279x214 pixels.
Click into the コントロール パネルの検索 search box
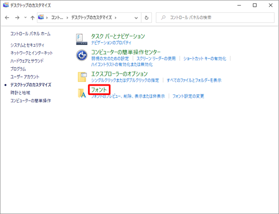click(x=215, y=18)
